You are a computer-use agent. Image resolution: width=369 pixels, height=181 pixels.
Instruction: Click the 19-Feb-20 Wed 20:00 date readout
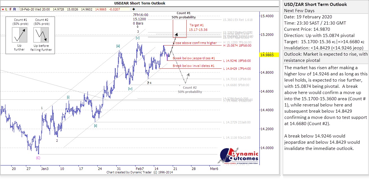(35, 9)
